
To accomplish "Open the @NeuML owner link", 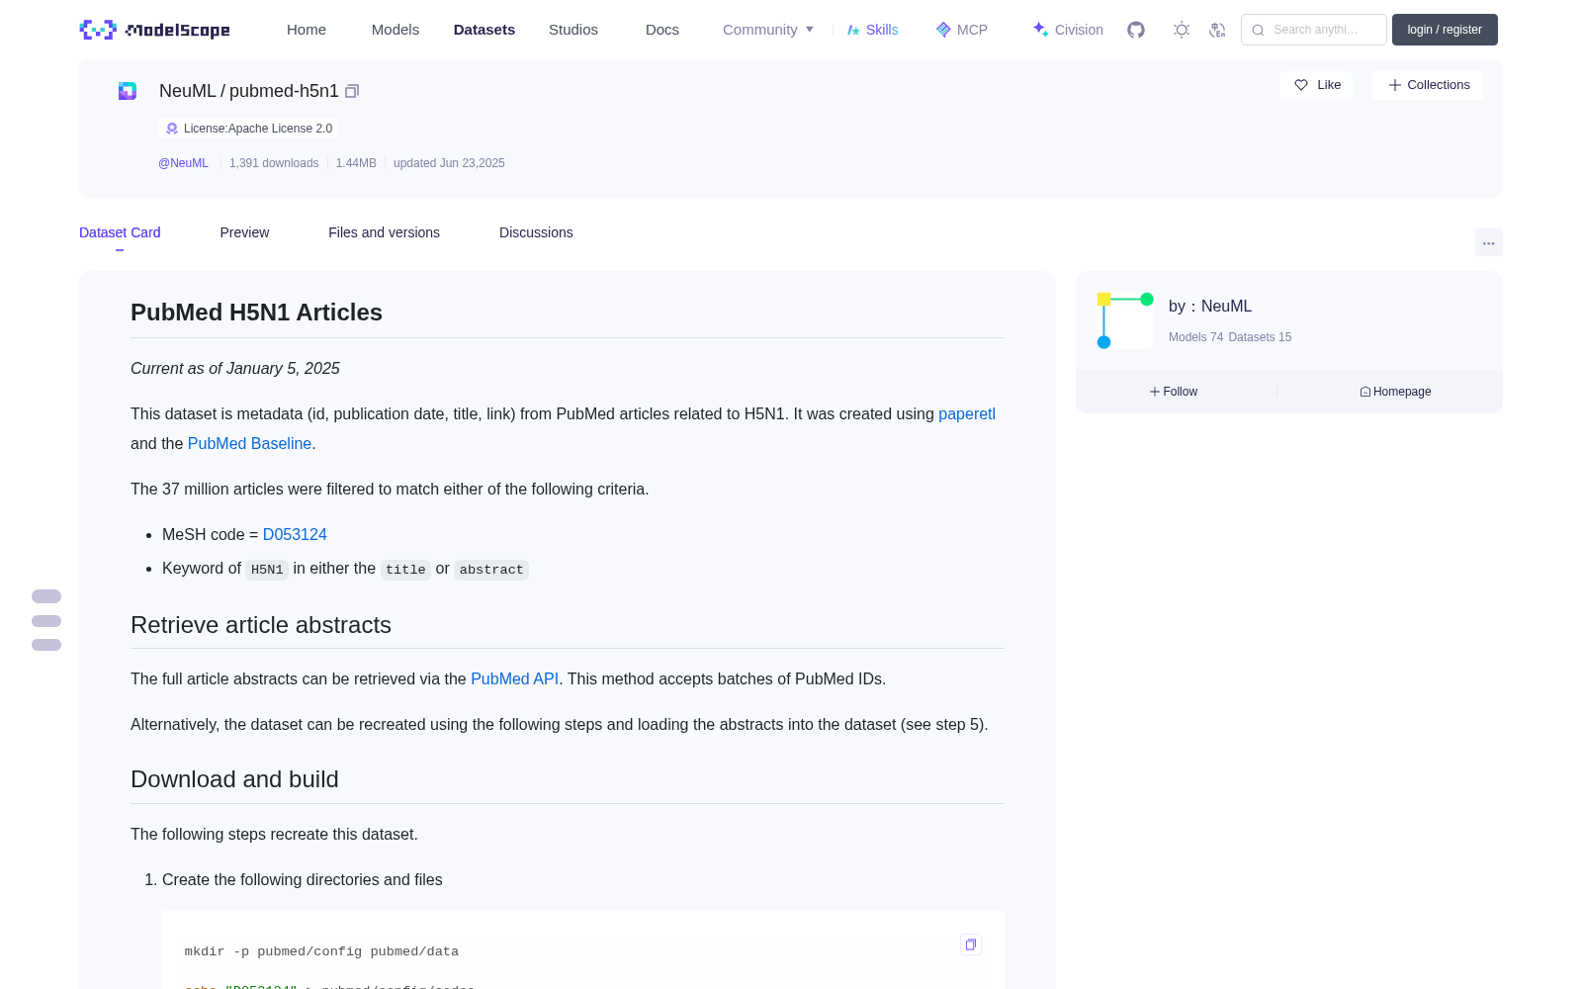I will (x=183, y=163).
